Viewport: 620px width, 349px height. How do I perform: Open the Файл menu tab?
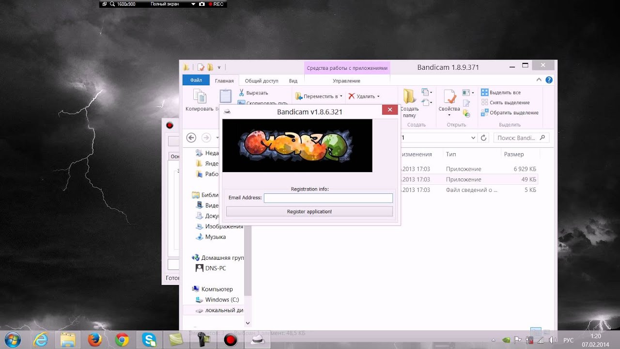pyautogui.click(x=196, y=80)
